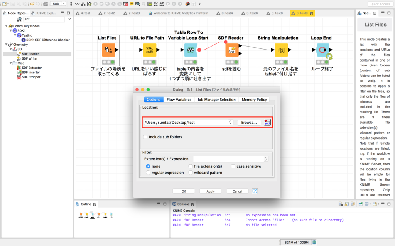Click the auto layout toolbar icon
This screenshot has width=395, height=246.
tap(83, 4)
